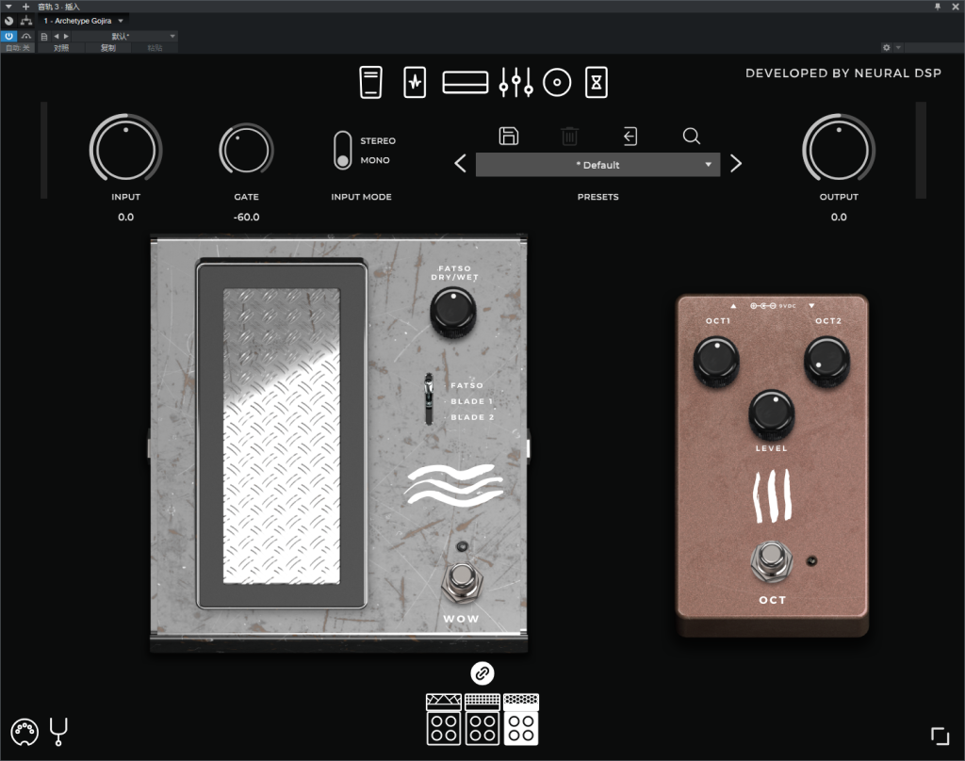Click the Copy button in host bar
The image size is (965, 761).
(x=107, y=47)
